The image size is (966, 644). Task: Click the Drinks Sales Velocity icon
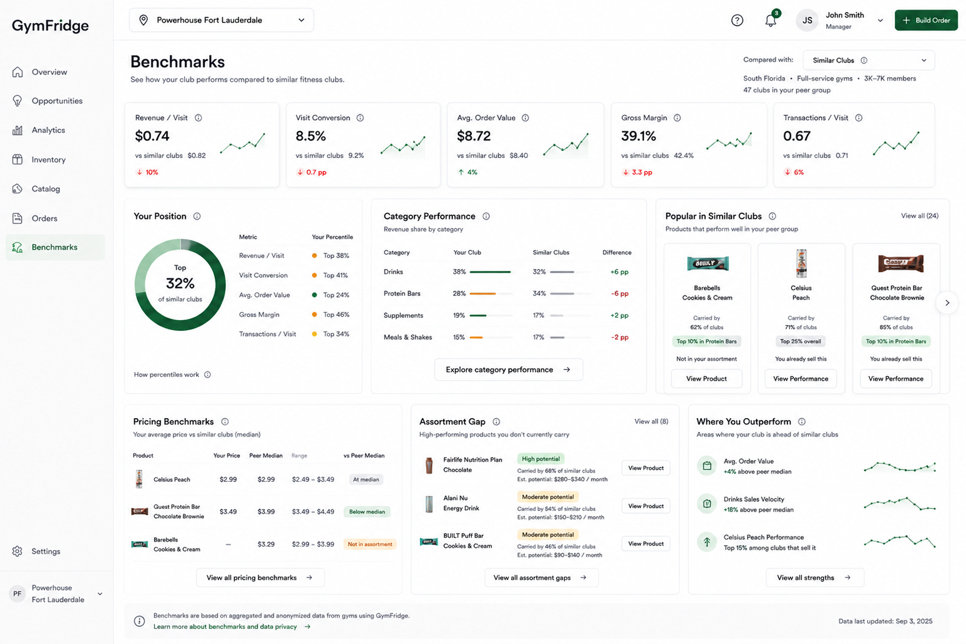[707, 504]
